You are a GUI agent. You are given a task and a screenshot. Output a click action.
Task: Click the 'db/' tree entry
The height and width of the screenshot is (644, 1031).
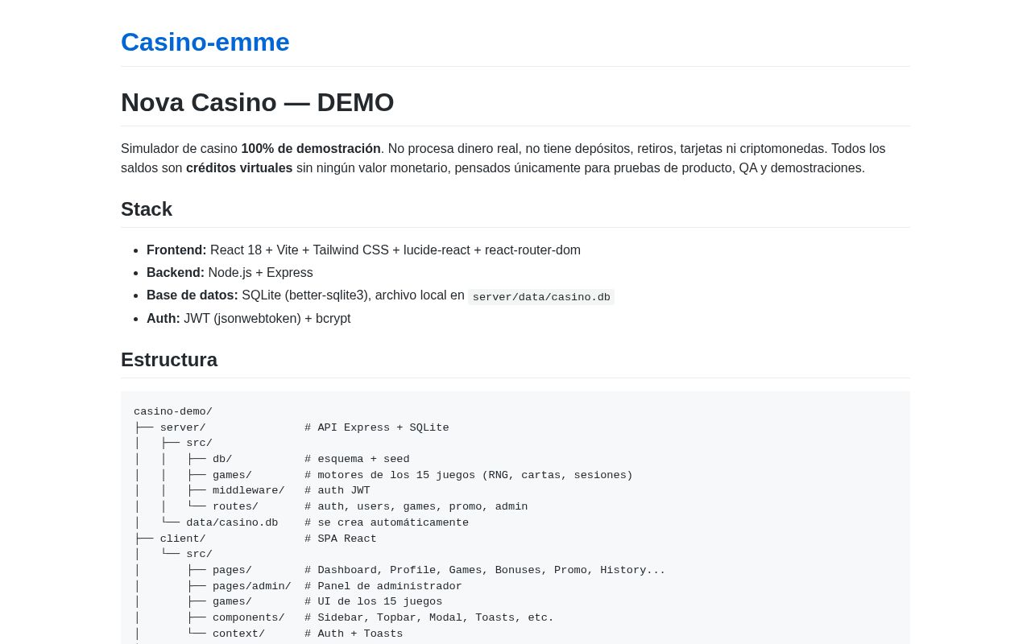pyautogui.click(x=222, y=459)
